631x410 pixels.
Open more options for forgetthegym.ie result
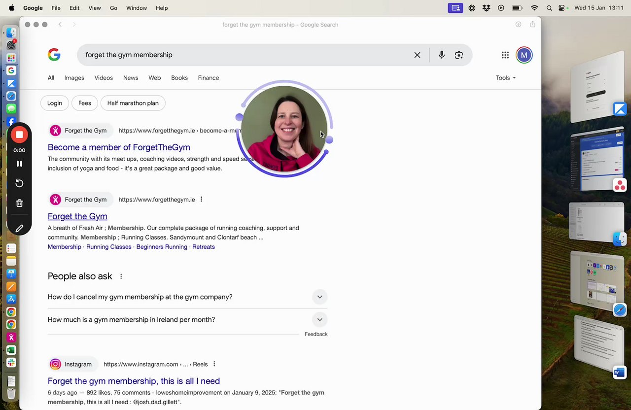[x=201, y=200]
